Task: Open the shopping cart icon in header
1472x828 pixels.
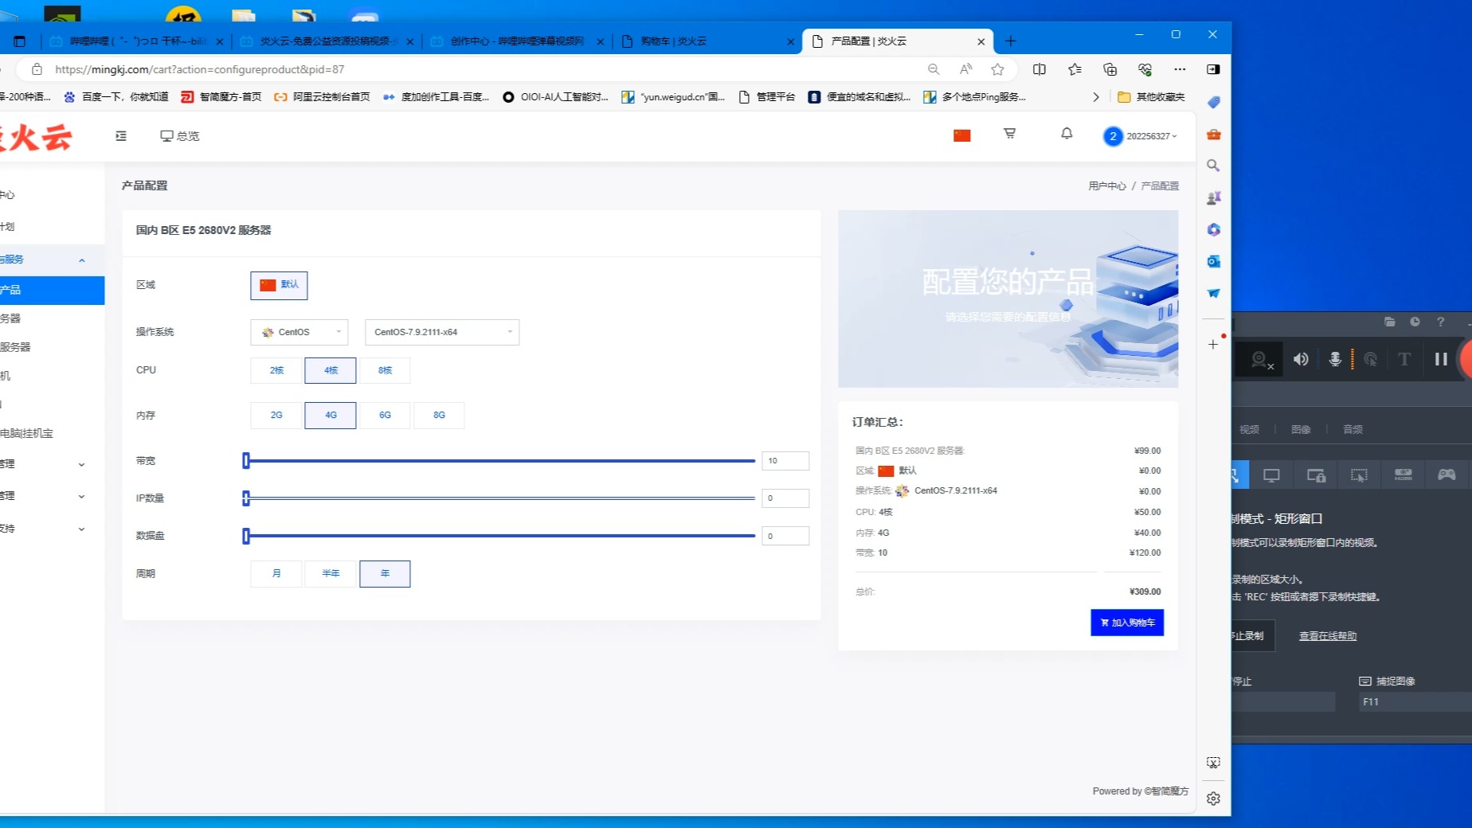Action: tap(1009, 134)
